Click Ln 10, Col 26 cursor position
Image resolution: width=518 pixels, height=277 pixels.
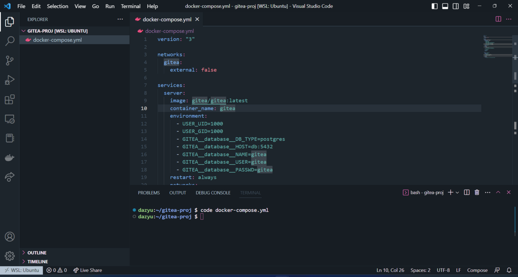(391, 270)
